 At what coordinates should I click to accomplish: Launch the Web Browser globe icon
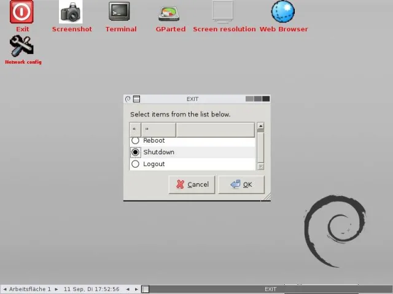pyautogui.click(x=283, y=12)
